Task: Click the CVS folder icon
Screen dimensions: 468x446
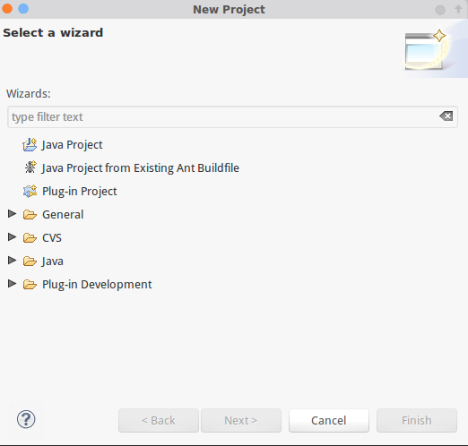Action: (30, 238)
